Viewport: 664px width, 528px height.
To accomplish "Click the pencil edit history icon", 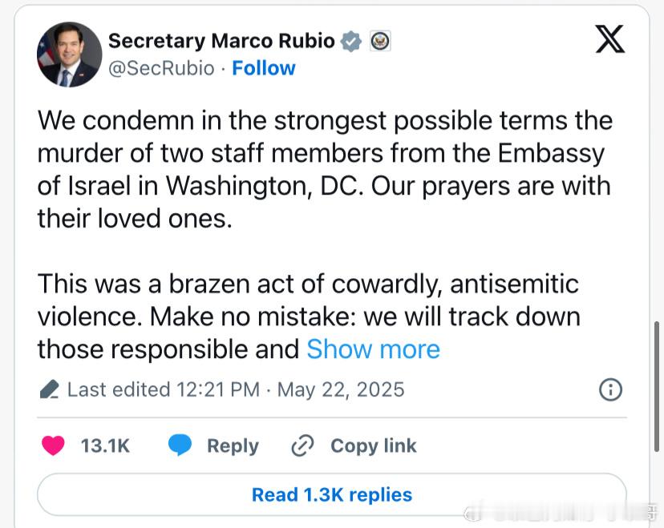I will 49,389.
